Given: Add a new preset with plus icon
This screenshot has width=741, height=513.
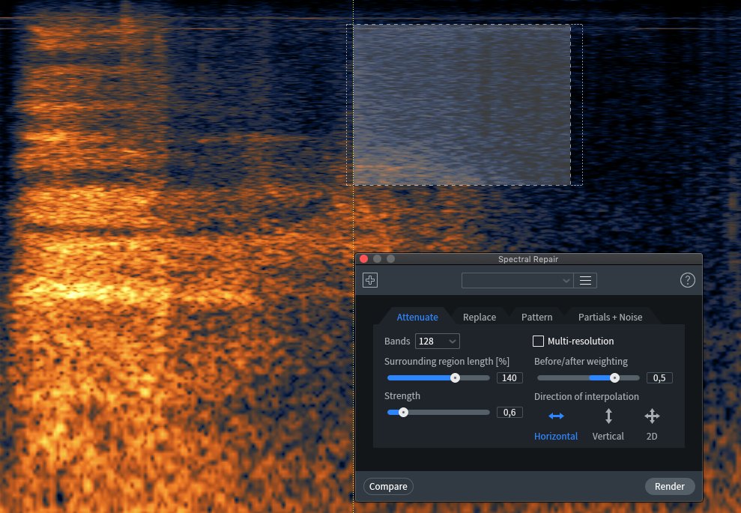Looking at the screenshot, I should click(x=370, y=280).
